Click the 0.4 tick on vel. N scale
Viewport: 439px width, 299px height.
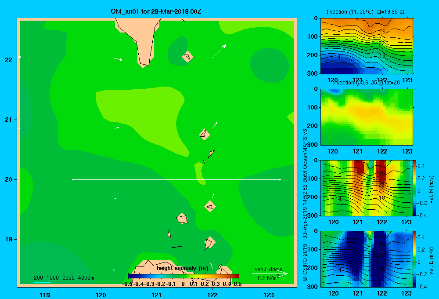pyautogui.click(x=421, y=166)
